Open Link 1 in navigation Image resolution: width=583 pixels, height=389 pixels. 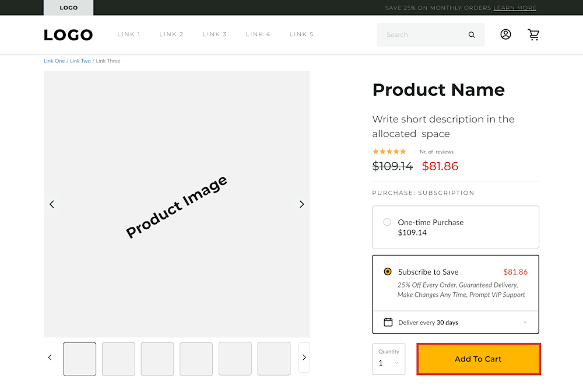click(129, 34)
